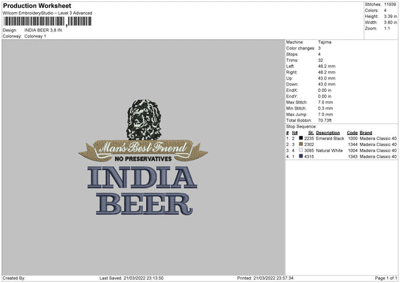Click 'NO PRESERVATIVES' text in design
Viewport: 400px width, 283px height.
pyautogui.click(x=143, y=159)
